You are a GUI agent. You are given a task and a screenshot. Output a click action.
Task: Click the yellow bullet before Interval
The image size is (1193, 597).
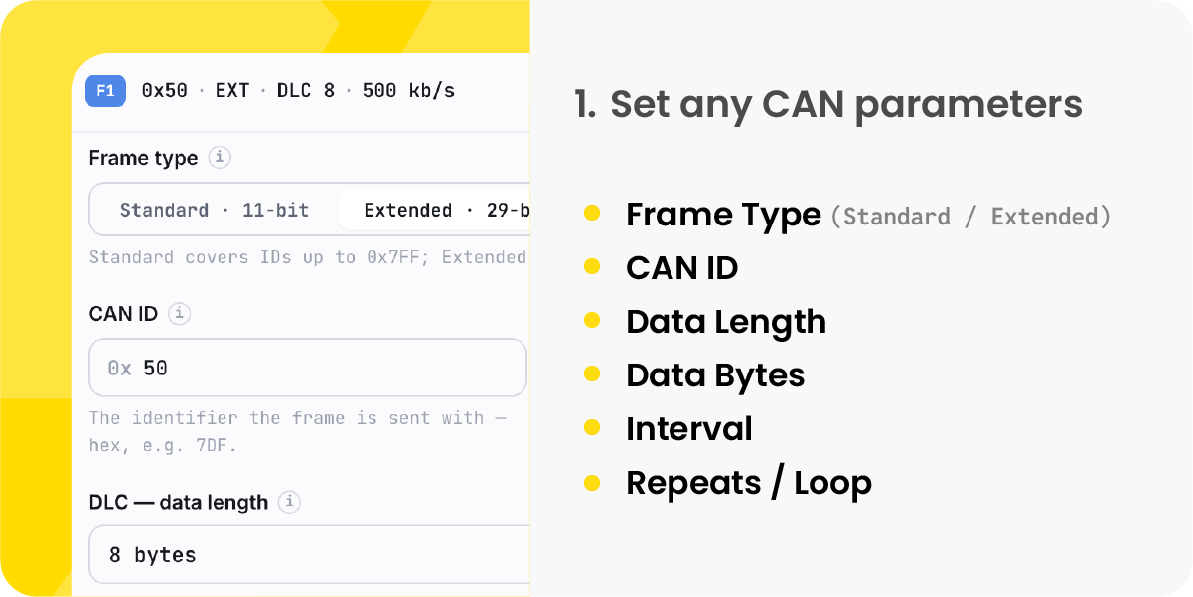pos(592,428)
